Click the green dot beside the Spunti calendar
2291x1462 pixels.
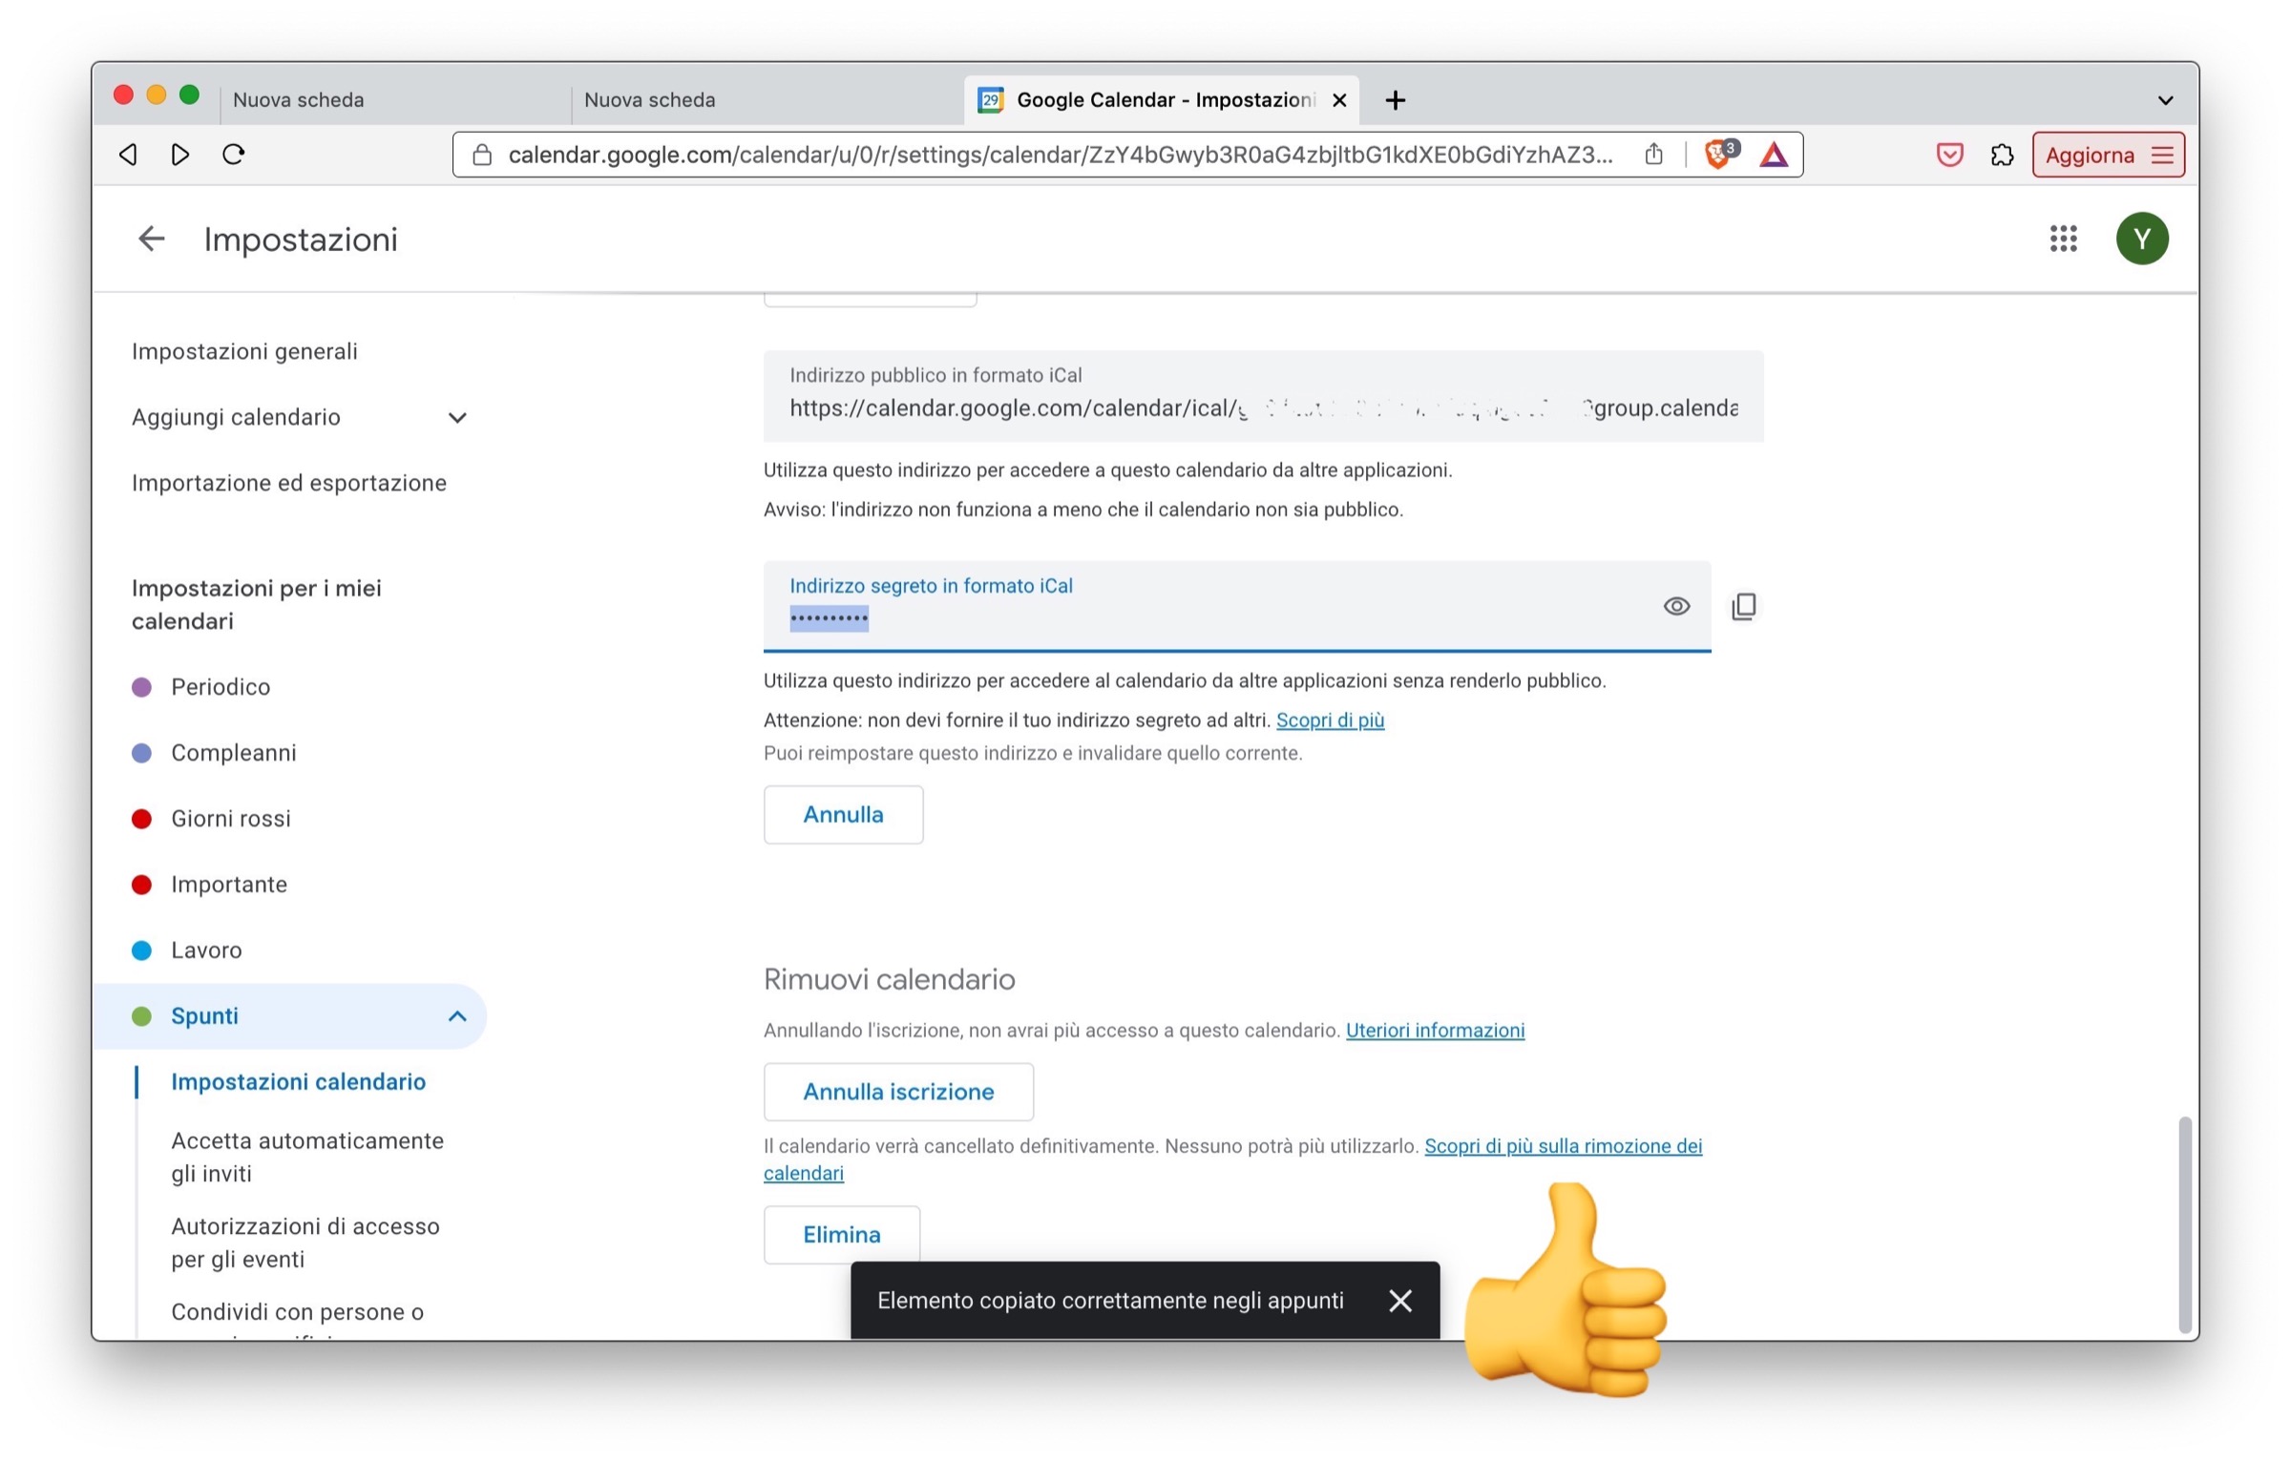[x=141, y=1016]
